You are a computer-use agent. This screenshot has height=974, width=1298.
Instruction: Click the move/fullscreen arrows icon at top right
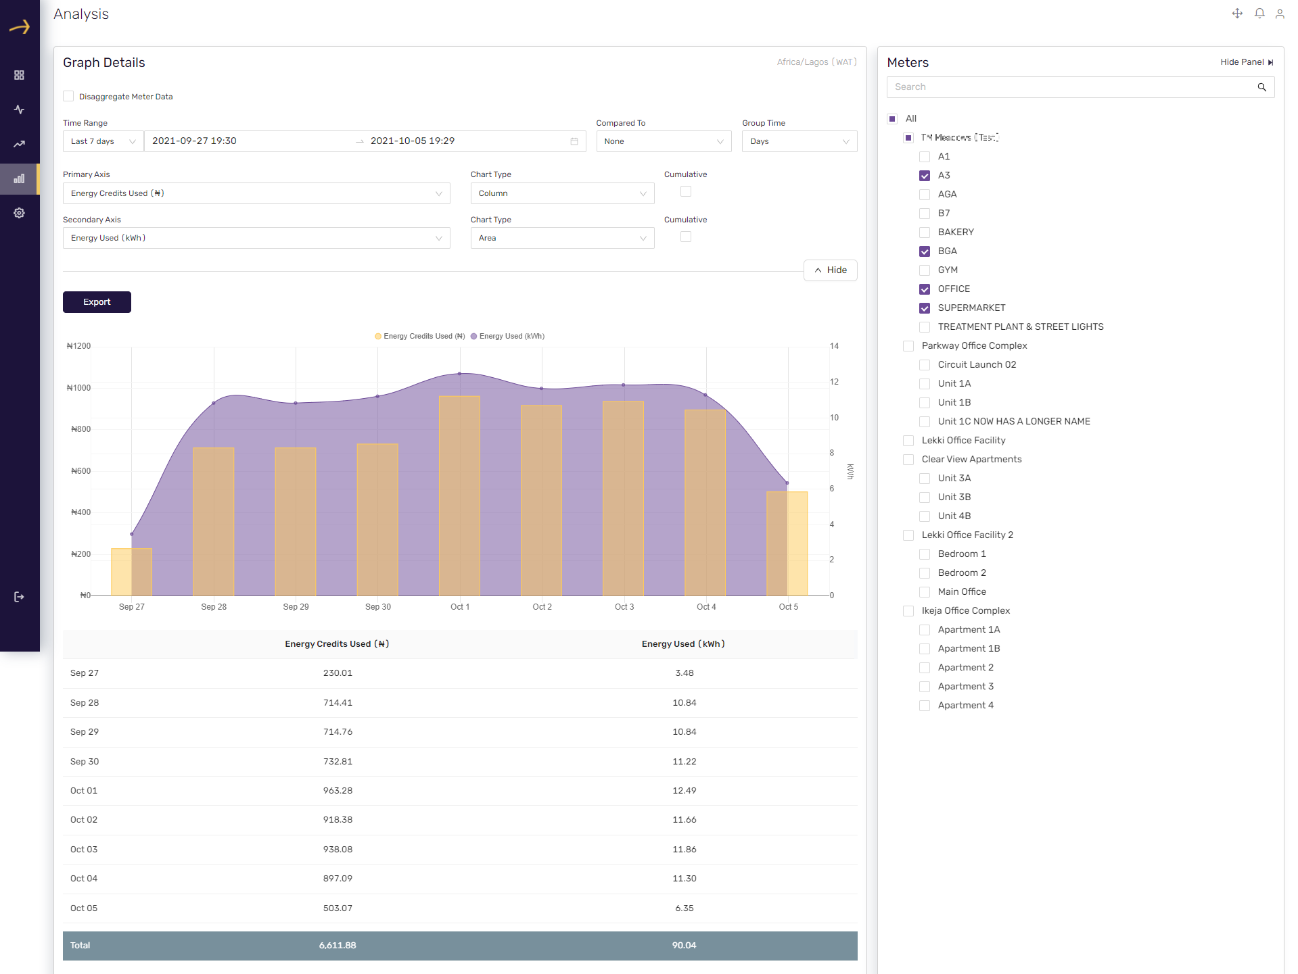(x=1237, y=14)
